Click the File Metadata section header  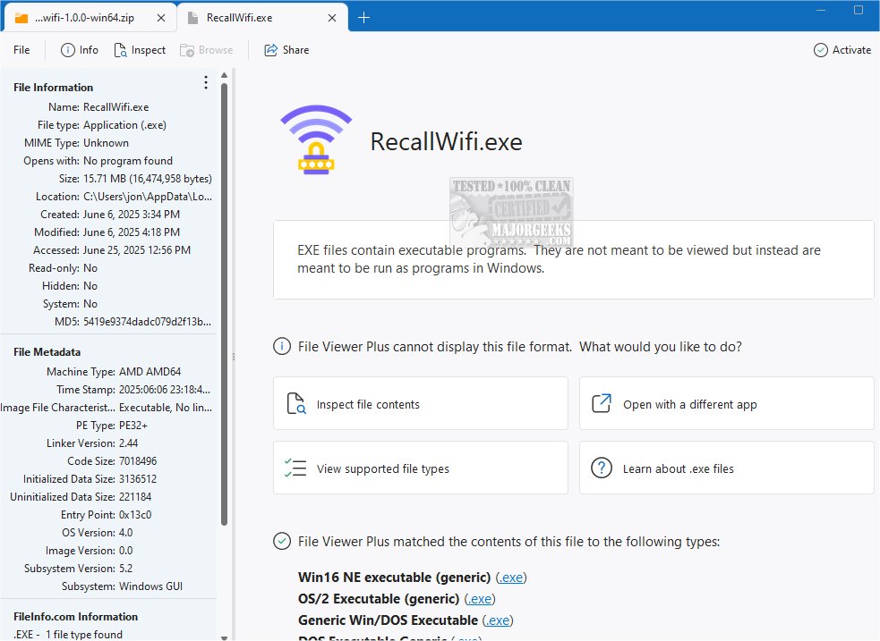(47, 352)
